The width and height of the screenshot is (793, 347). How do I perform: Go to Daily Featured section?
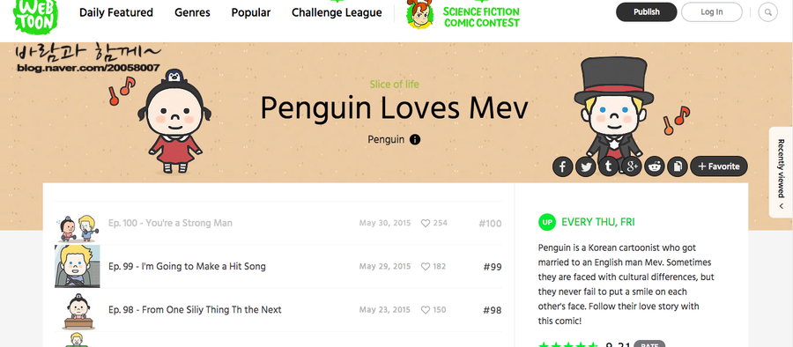click(116, 12)
